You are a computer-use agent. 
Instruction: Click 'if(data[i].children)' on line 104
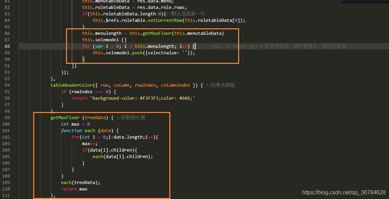tap(108, 150)
